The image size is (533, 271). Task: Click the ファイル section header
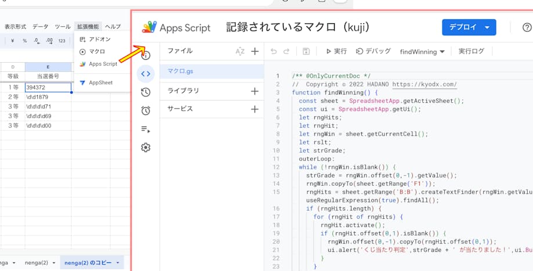[180, 51]
